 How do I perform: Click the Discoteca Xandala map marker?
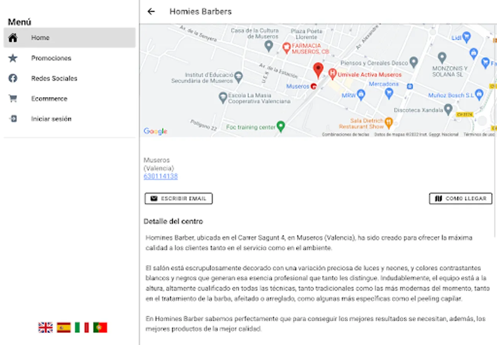448,109
